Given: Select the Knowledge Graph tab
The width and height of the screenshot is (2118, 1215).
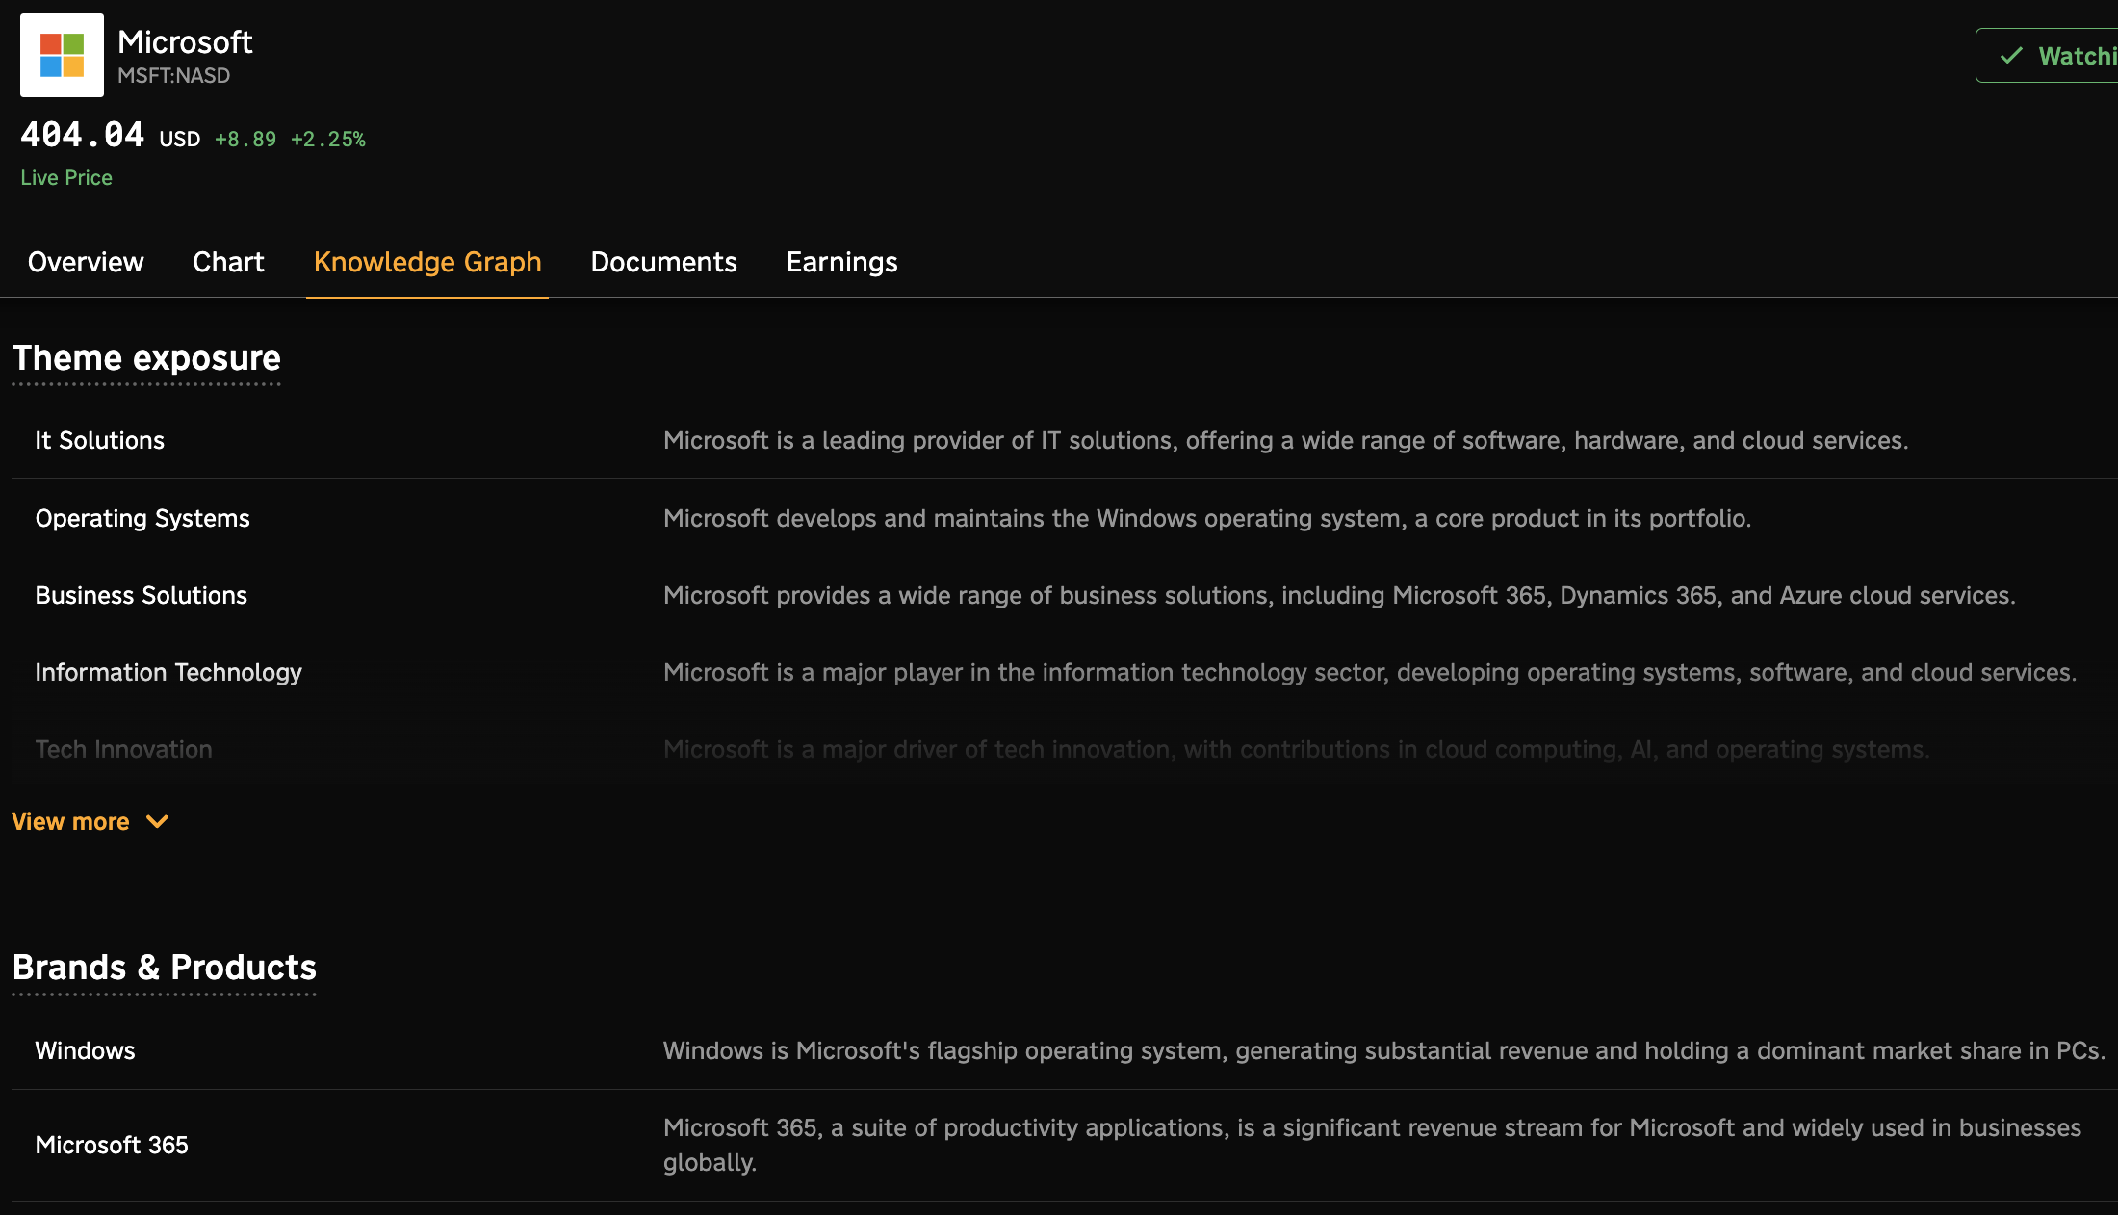Looking at the screenshot, I should (427, 262).
